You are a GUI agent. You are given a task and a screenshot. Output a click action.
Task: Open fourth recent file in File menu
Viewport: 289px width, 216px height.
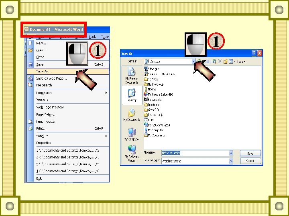[68, 171]
